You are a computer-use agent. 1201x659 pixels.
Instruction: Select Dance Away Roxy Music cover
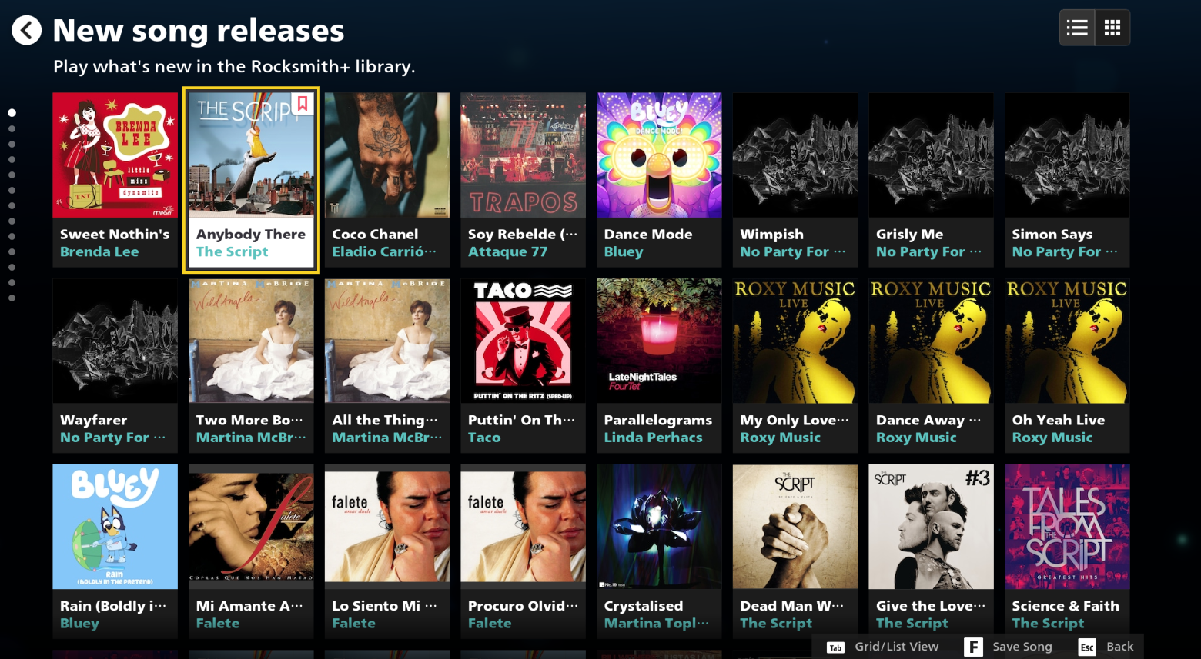pos(931,341)
